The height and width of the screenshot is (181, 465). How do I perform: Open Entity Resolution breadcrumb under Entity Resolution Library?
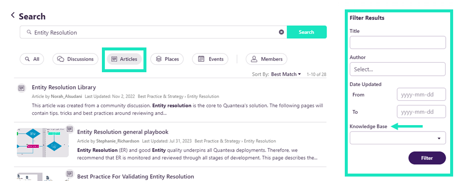click(x=203, y=96)
